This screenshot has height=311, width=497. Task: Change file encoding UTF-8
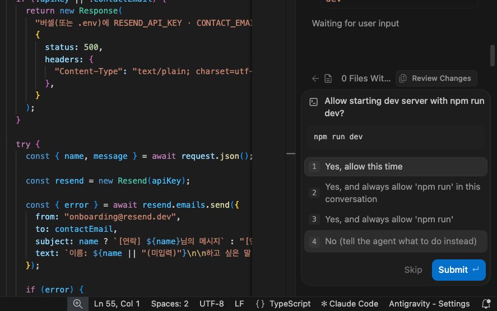(211, 304)
